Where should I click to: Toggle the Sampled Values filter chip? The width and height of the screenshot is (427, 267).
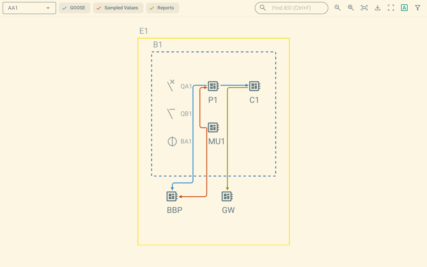pos(118,8)
